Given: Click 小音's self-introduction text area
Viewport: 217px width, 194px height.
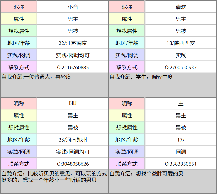Looking at the screenshot, I should click(54, 83).
